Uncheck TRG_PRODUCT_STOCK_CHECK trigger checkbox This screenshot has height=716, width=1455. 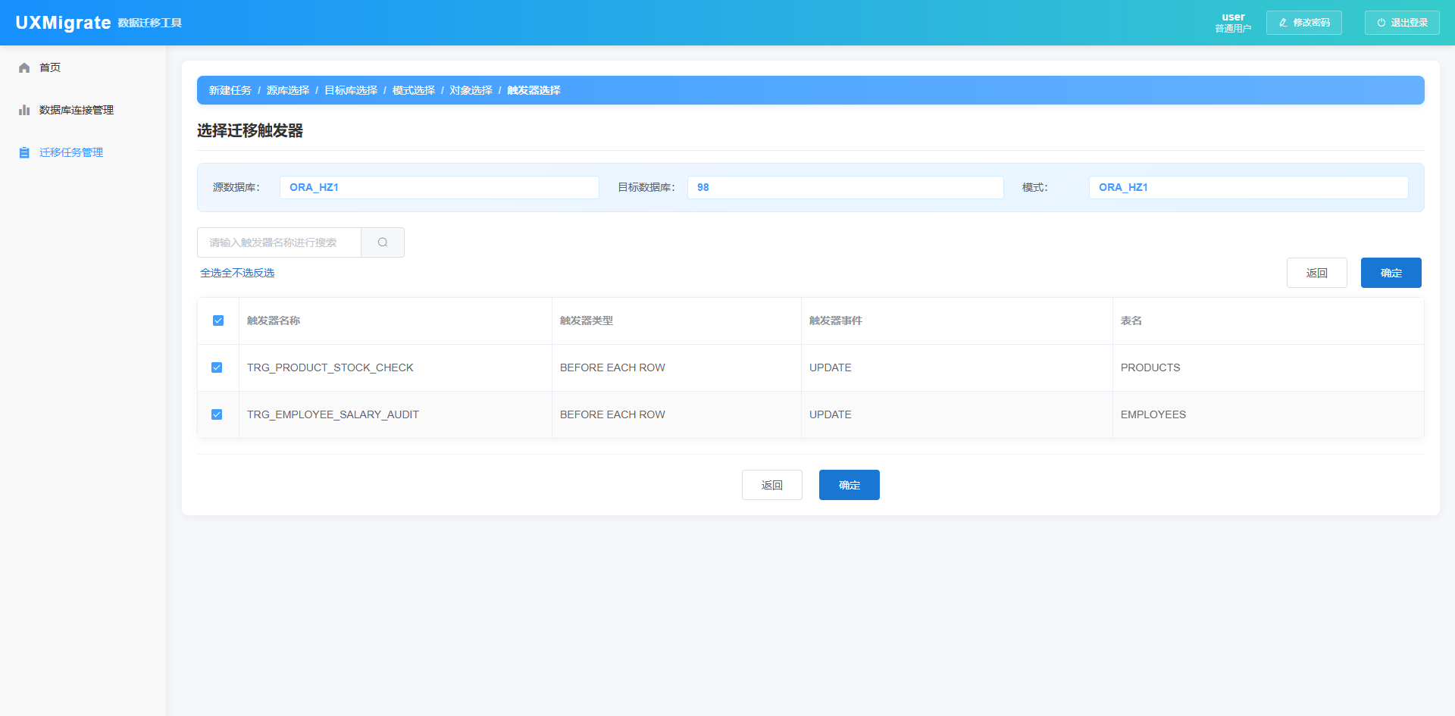217,367
